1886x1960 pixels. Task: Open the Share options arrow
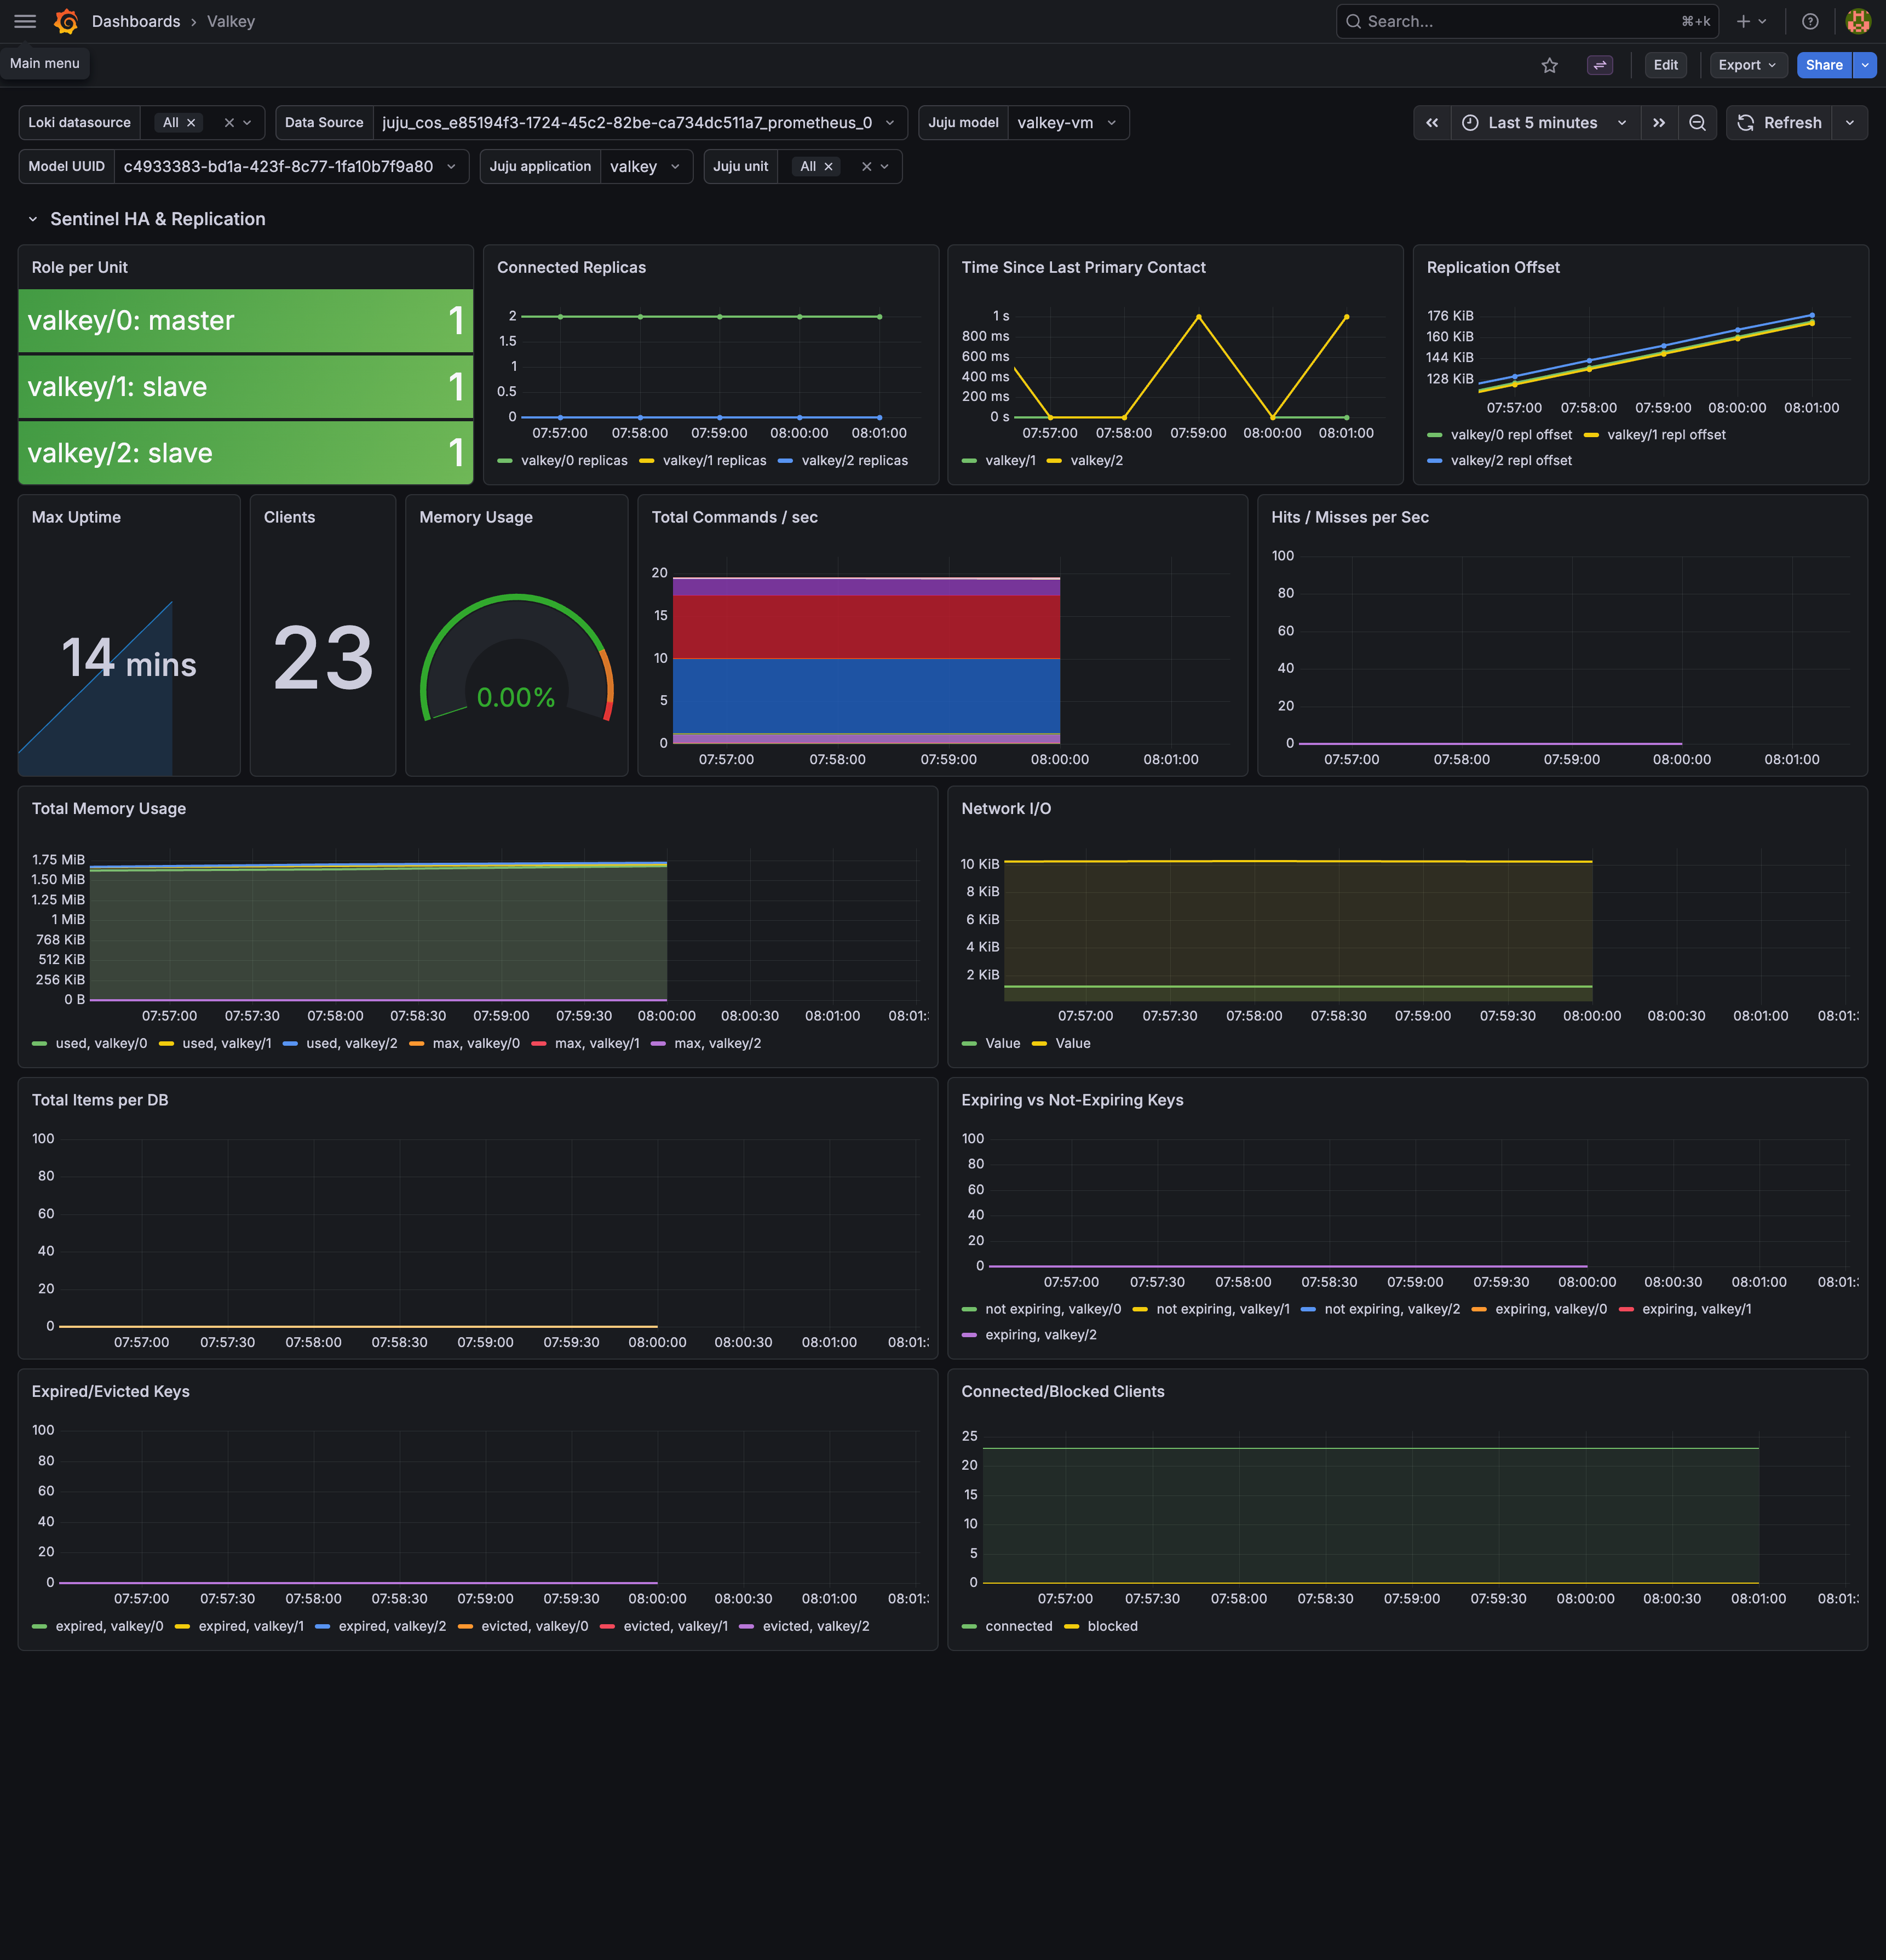pos(1864,65)
